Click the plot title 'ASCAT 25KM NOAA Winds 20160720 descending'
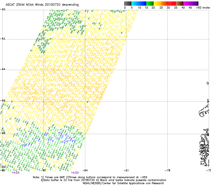Screen dimensions: 211x185 pos(42,5)
